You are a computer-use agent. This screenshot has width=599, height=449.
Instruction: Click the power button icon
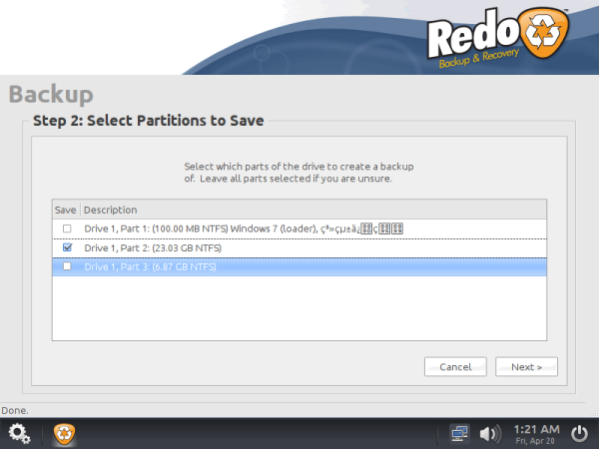tap(579, 434)
